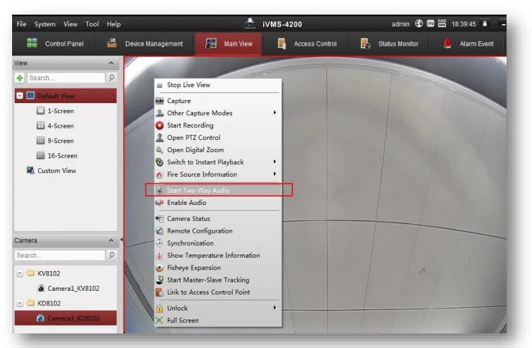Select the KD8102 folder
The width and height of the screenshot is (532, 348).
pyautogui.click(x=43, y=303)
